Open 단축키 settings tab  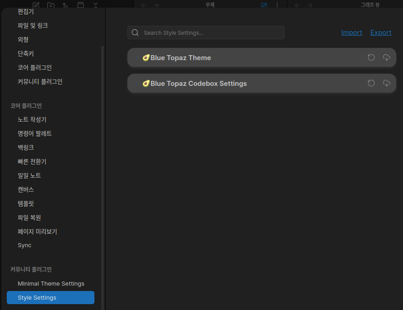click(x=51, y=53)
